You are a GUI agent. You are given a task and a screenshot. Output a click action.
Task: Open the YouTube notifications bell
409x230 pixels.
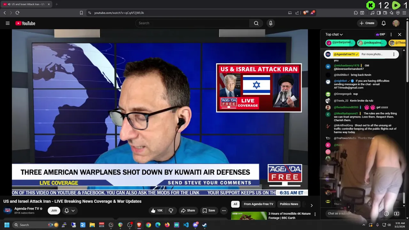pos(384,23)
